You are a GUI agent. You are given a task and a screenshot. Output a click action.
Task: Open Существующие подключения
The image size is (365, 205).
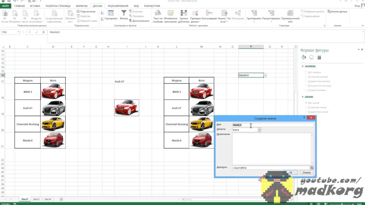click(54, 17)
